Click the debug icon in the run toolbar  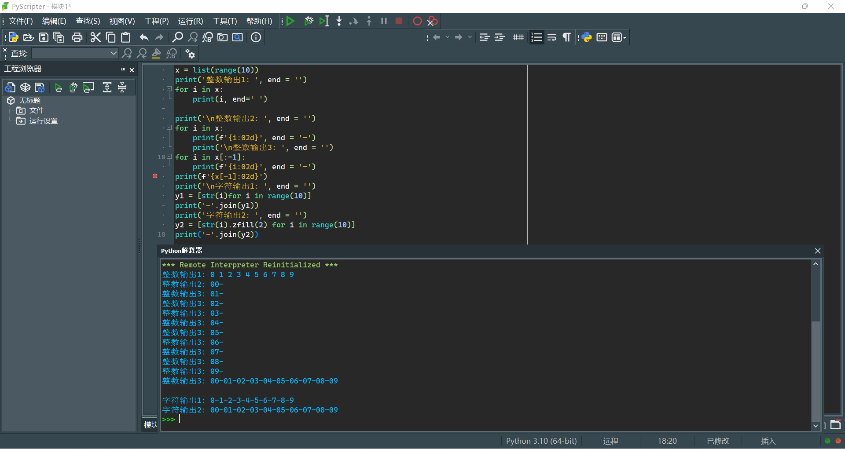(x=309, y=21)
